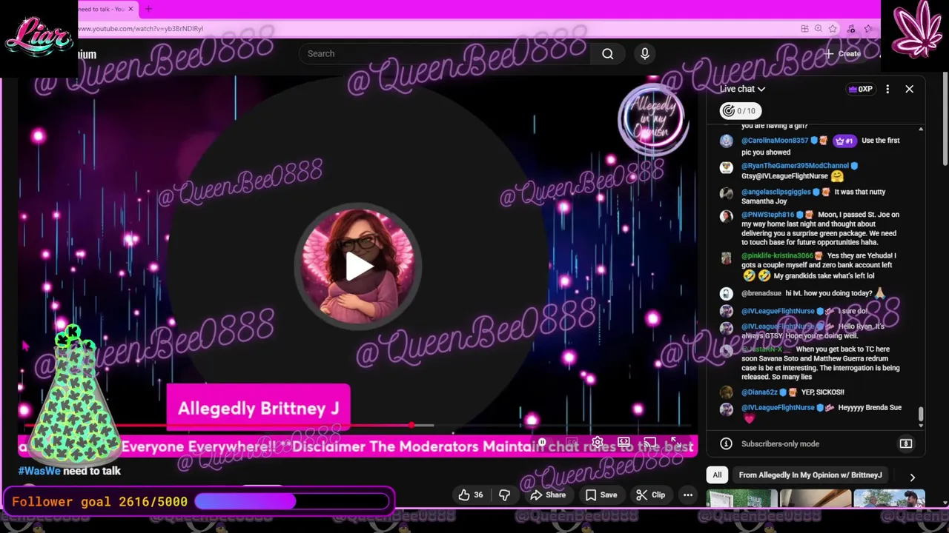Screen dimensions: 949x533
Task: Open third recommended video thumbnail
Action: click(x=889, y=499)
